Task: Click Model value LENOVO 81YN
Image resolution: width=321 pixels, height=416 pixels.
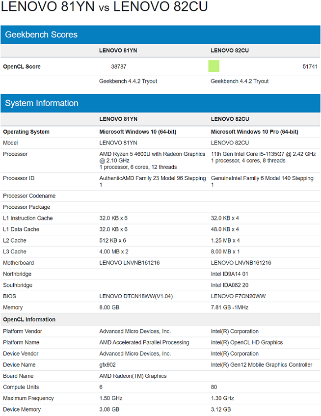Action: pos(118,143)
